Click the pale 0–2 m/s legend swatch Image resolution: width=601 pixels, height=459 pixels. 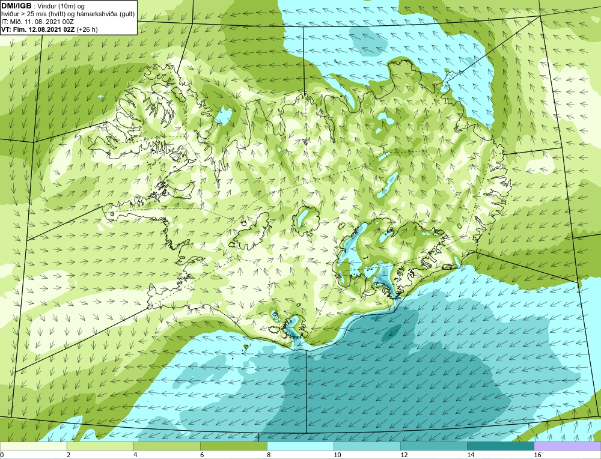[33, 446]
